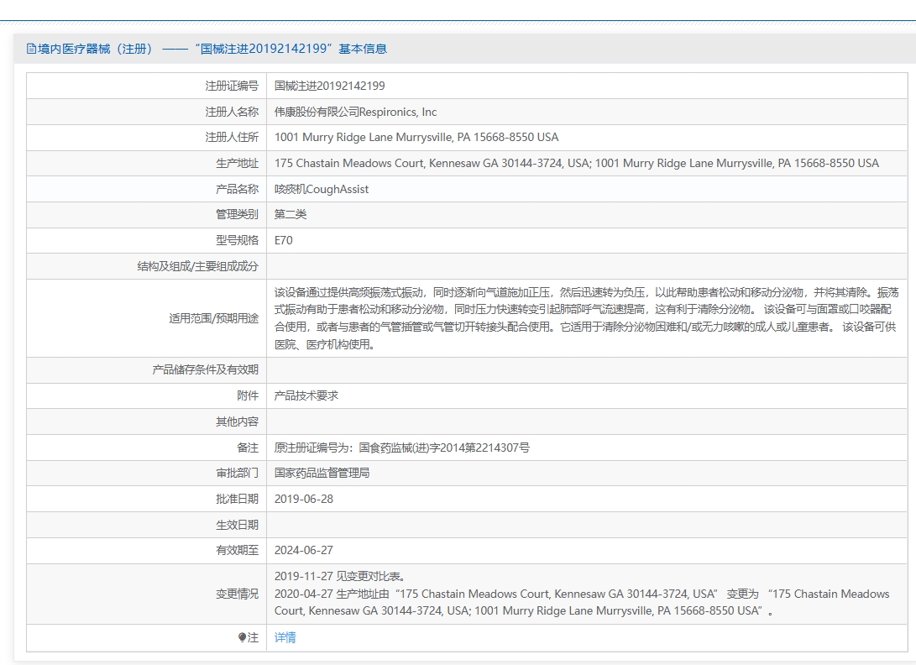Click the model value E70
The width and height of the screenshot is (916, 665).
pos(283,240)
